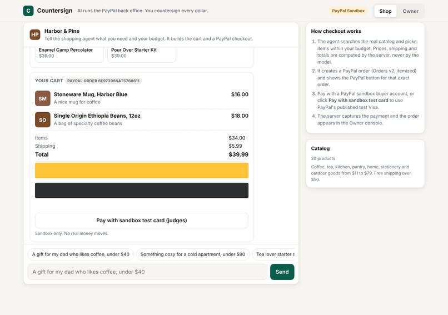This screenshot has width=448, height=315.
Task: Select the Stoneware Mug, Harbor Blue item name
Action: [91, 94]
